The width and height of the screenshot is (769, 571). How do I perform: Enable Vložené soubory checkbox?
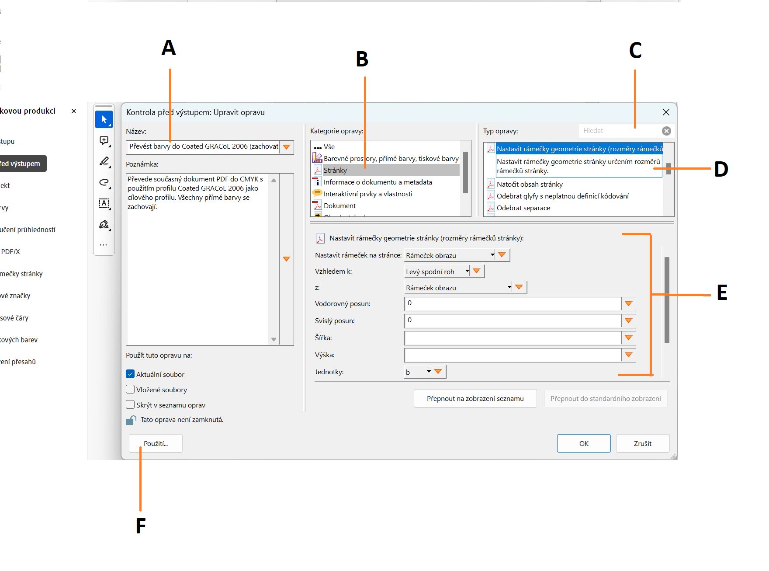pyautogui.click(x=130, y=390)
